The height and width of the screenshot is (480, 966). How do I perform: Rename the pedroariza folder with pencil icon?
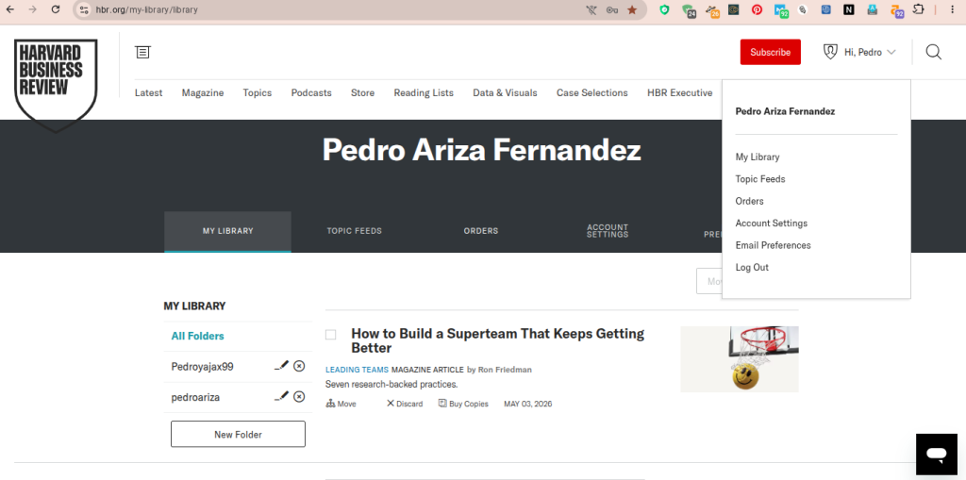pyautogui.click(x=281, y=397)
